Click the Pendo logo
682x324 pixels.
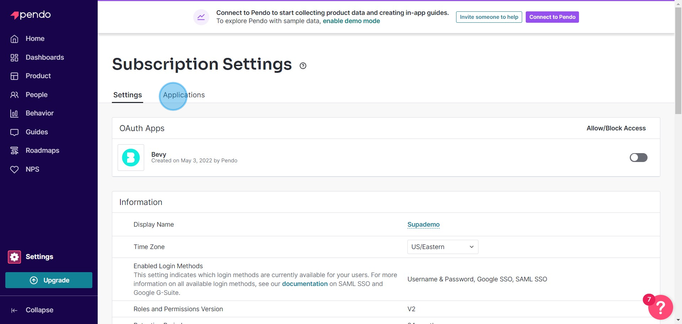point(31,15)
